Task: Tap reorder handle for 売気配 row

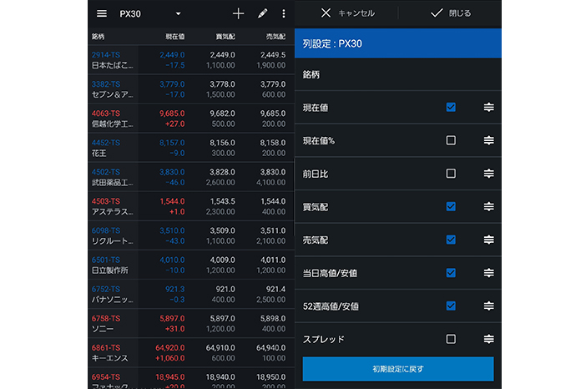Action: click(x=489, y=240)
